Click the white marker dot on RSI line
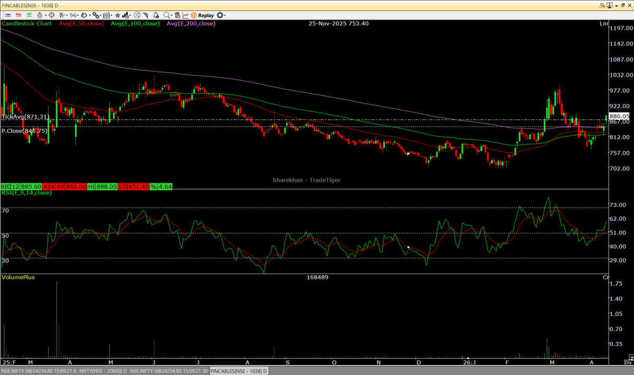 (408, 247)
